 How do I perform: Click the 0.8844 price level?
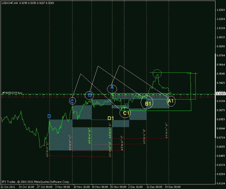click(x=221, y=129)
